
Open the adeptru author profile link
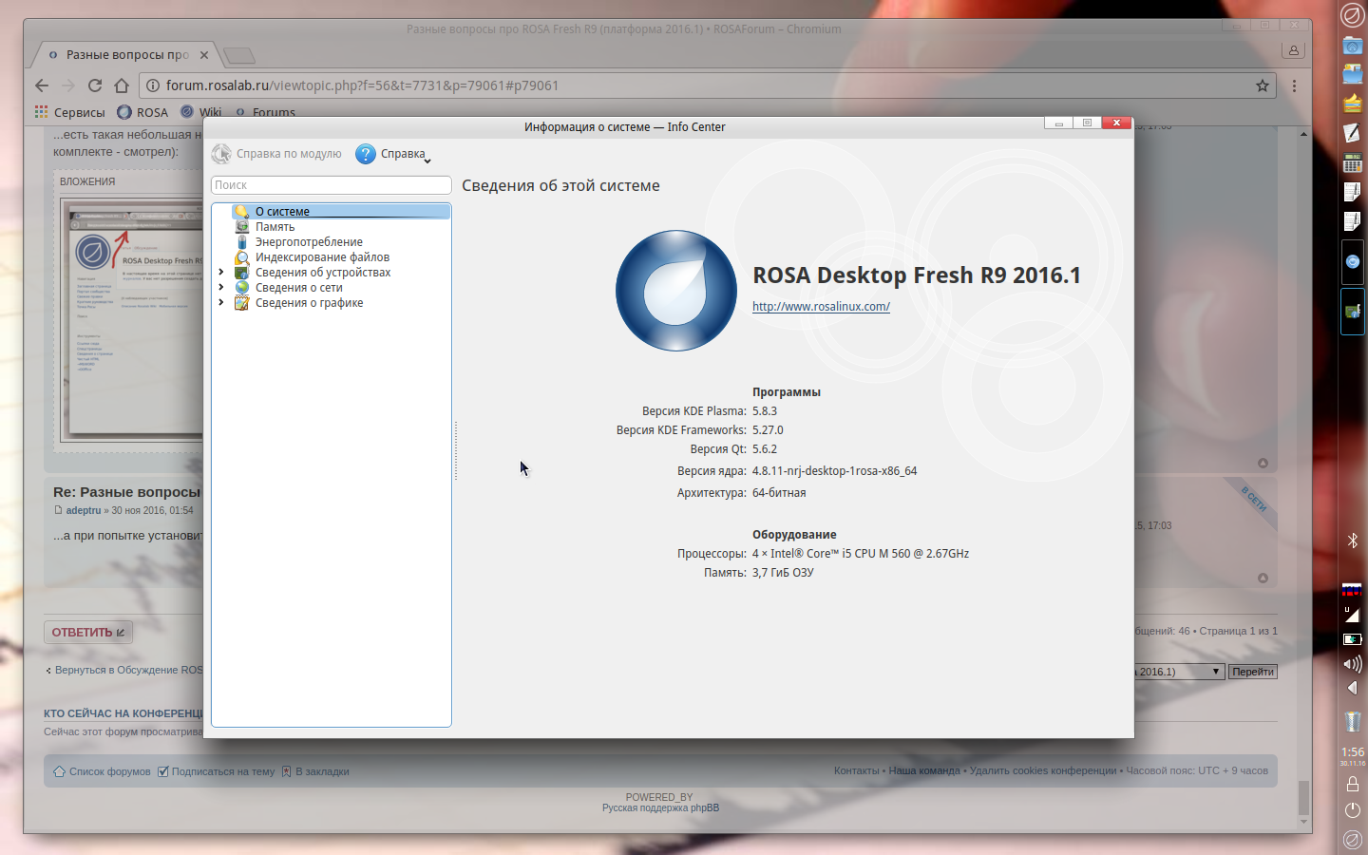(84, 510)
